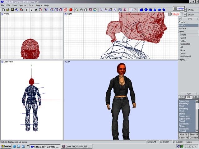199x149 pixels.
Task: Expand the Modify... panel section
Action: point(188,25)
